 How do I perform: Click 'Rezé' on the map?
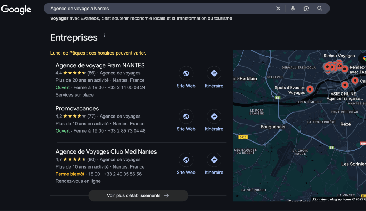click(x=346, y=124)
